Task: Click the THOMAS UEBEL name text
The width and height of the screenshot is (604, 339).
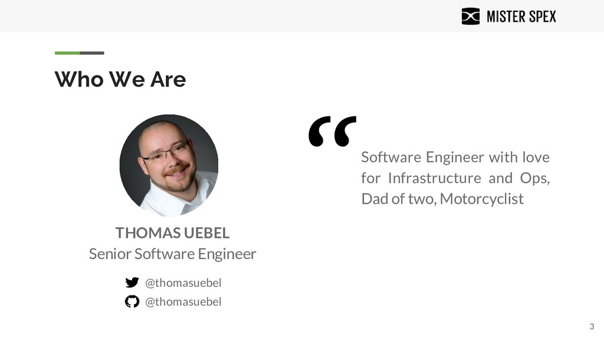Action: [172, 233]
